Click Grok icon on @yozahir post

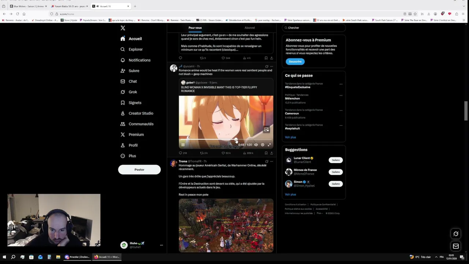tap(266, 66)
